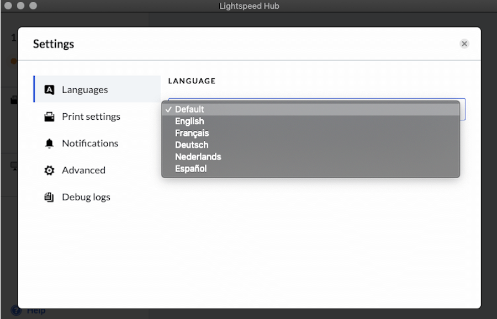This screenshot has height=319, width=497.
Task: Open the Advanced settings section
Action: (84, 170)
